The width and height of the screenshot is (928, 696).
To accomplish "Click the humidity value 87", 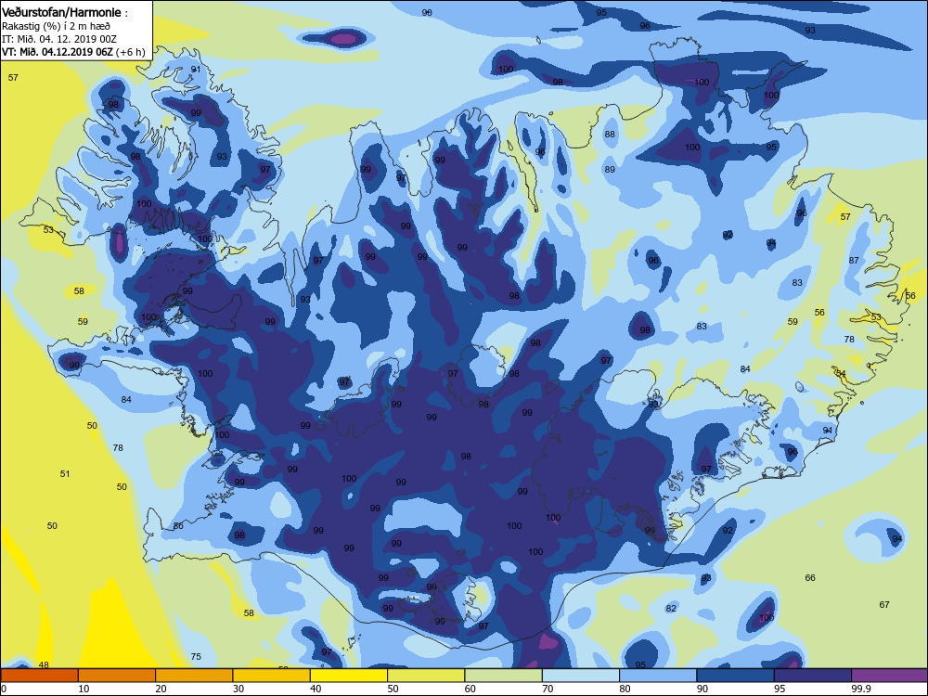I will (x=854, y=261).
